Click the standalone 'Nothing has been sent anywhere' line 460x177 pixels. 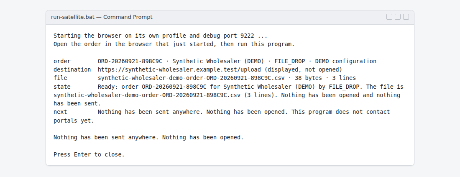point(148,137)
